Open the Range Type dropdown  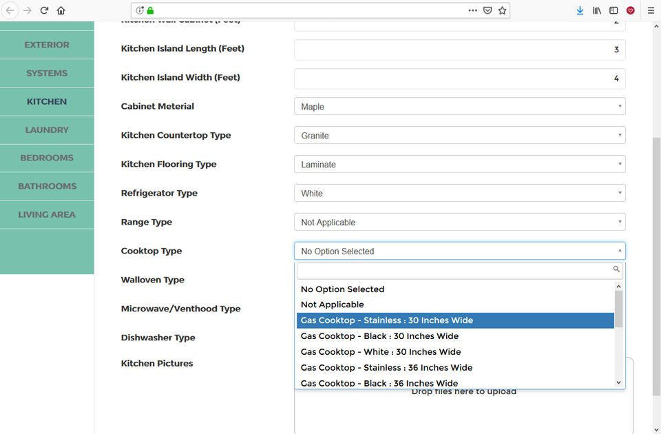[459, 223]
